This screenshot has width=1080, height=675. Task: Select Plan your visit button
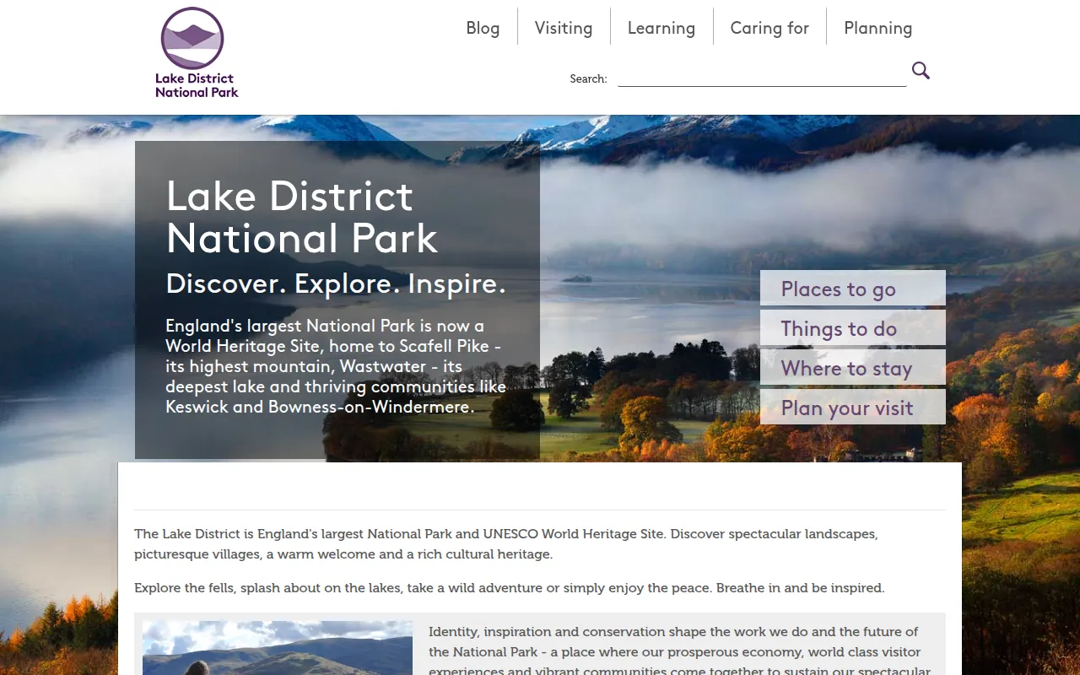click(x=853, y=407)
